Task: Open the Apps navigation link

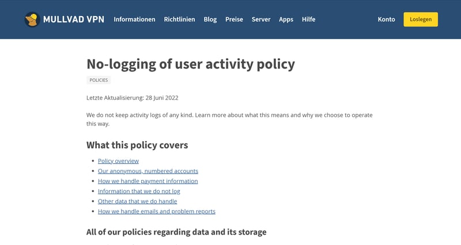Action: click(286, 19)
